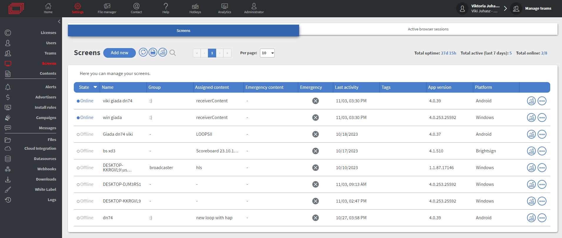
Task: Open Logs in the sidebar
Action: point(31,200)
